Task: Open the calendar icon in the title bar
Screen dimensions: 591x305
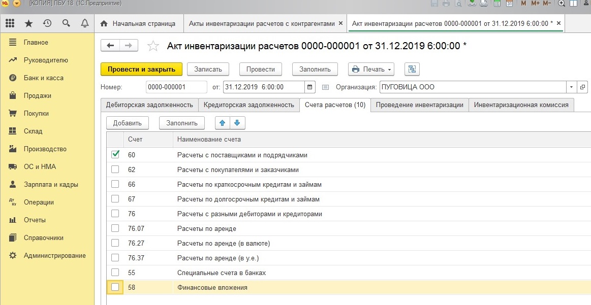Action: [509, 4]
